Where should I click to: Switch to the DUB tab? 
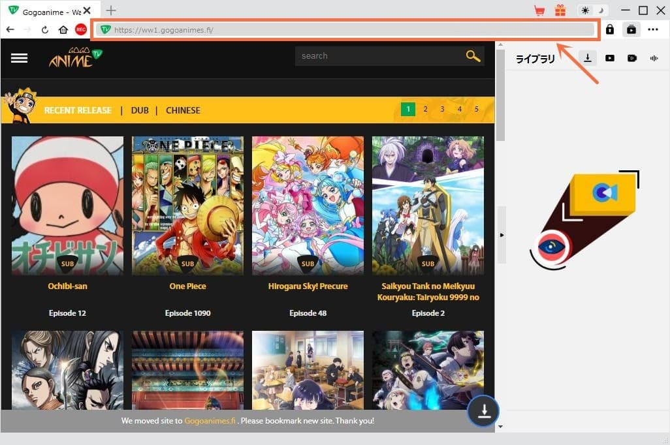[x=140, y=110]
